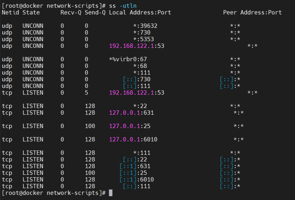This screenshot has height=200, width=295.
Task: Select the local address "*:39632"
Action: click(x=145, y=26)
